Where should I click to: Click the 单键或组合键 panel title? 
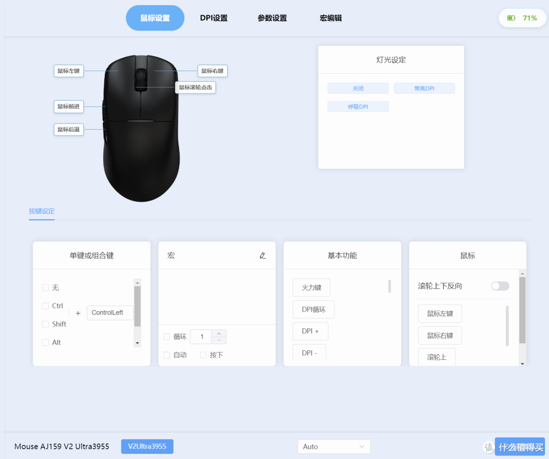tap(91, 256)
